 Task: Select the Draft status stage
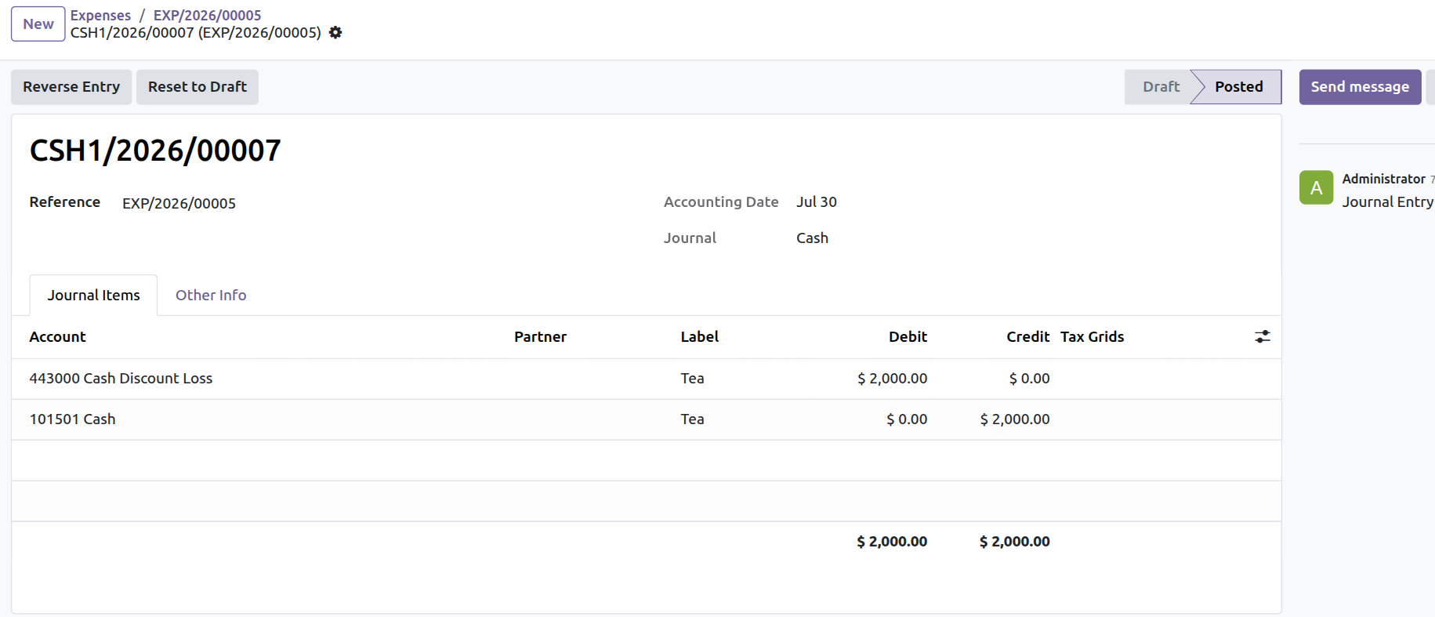[x=1161, y=87]
